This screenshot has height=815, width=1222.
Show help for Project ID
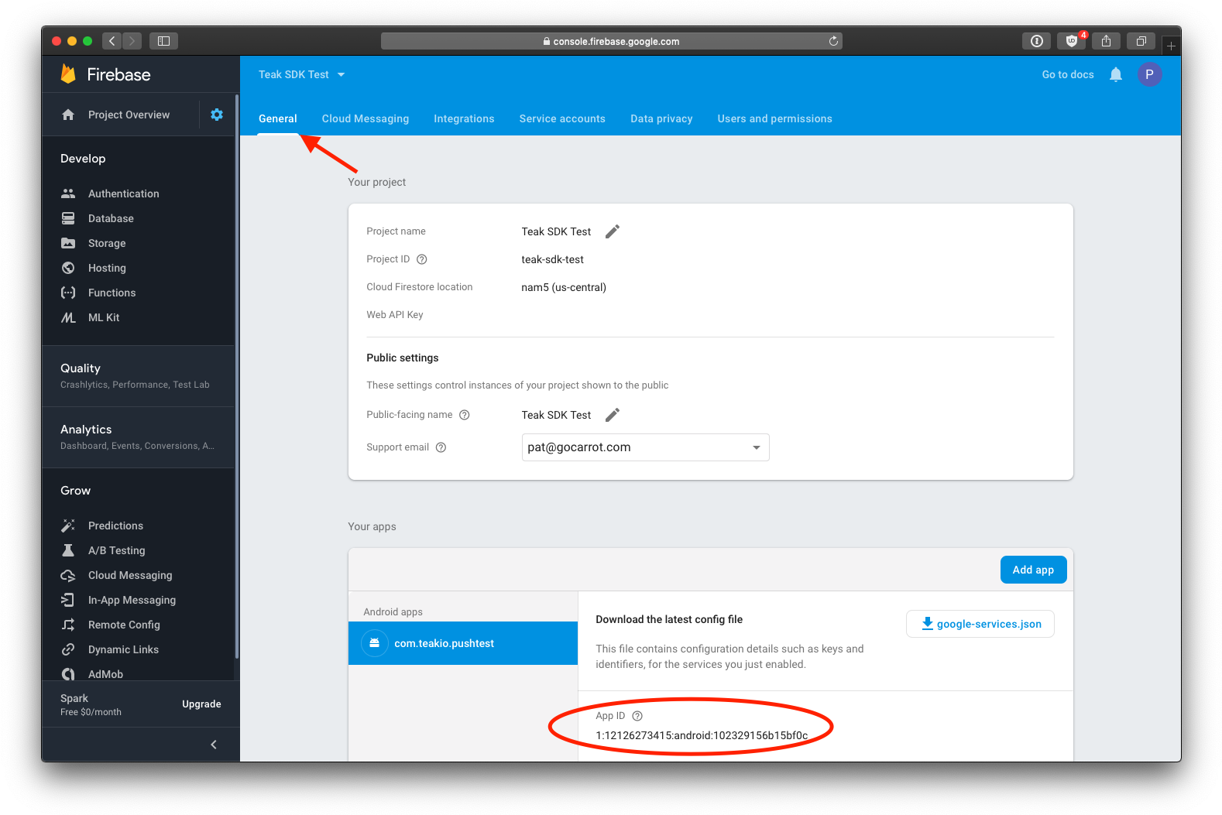coord(422,259)
